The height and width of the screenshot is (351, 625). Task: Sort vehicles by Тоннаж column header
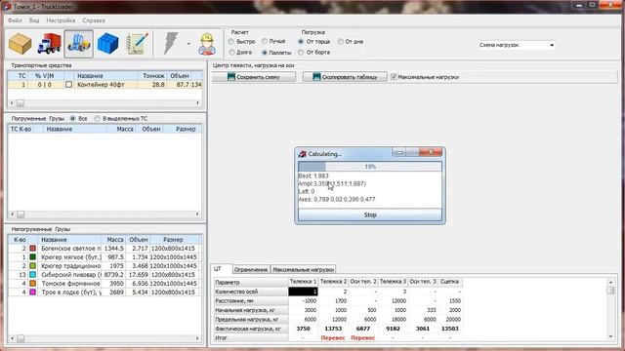153,76
